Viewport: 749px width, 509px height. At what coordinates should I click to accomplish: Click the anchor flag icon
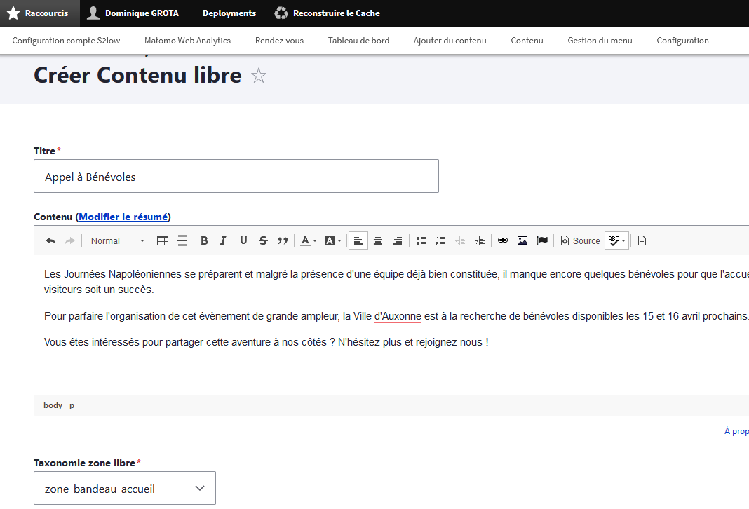click(x=542, y=240)
